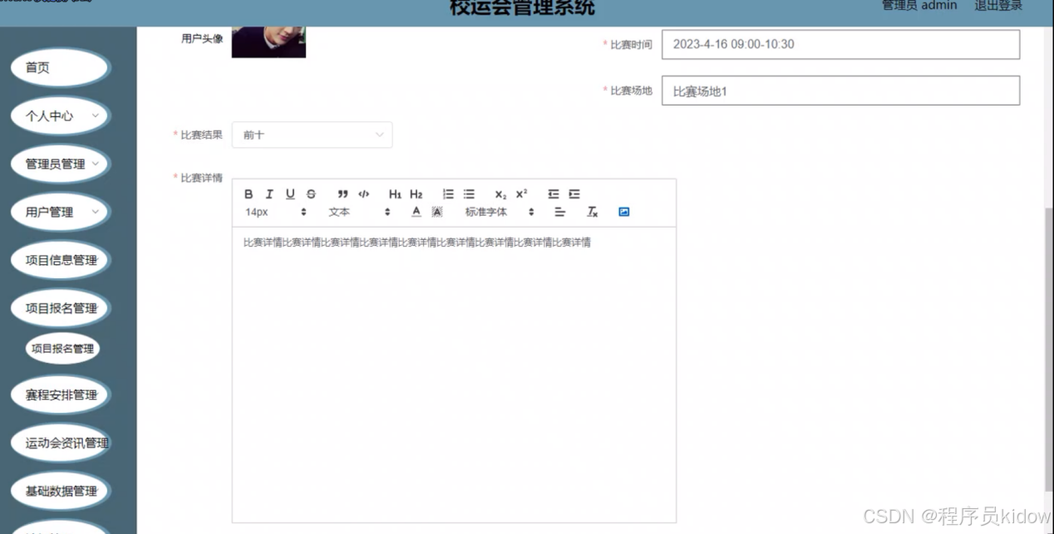Image resolution: width=1054 pixels, height=534 pixels.
Task: Apply superscript formatting
Action: (x=521, y=194)
